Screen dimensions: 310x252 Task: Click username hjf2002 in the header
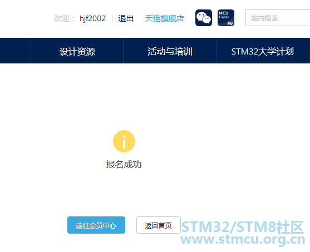click(x=92, y=18)
